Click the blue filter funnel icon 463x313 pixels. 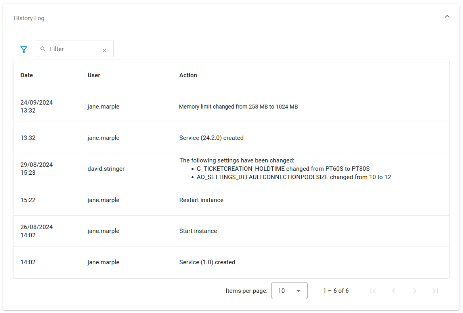pos(24,49)
